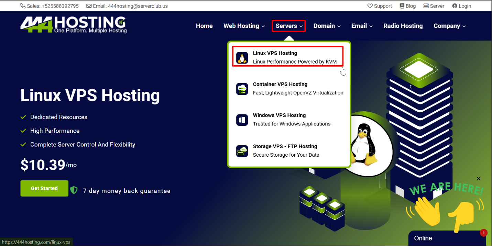Expand the Company dropdown menu
The height and width of the screenshot is (246, 492).
[x=449, y=26]
